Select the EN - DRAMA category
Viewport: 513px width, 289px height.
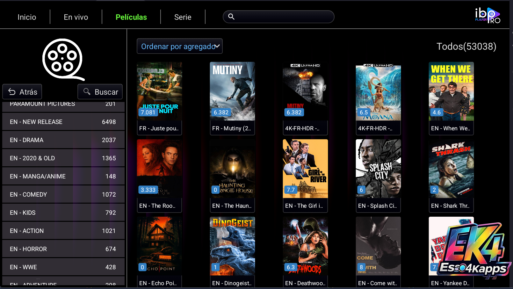(x=63, y=140)
